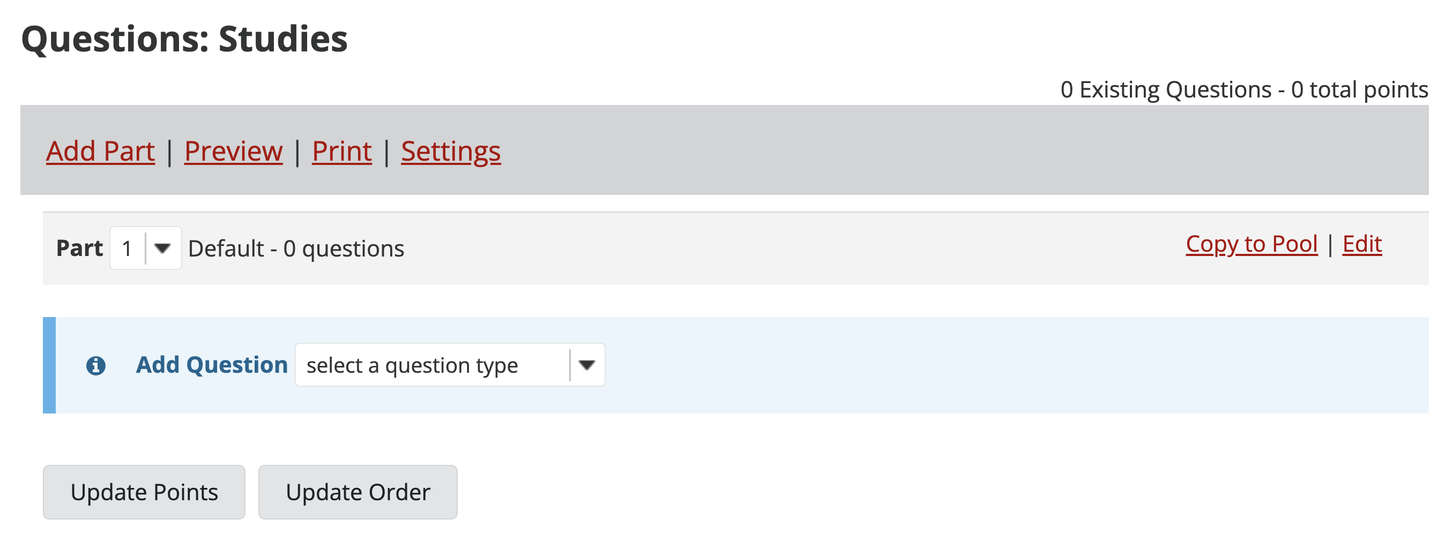Click the bold 'Add Question' label
1445x542 pixels.
[212, 365]
